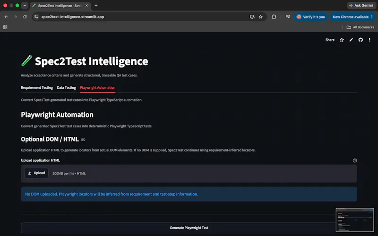Click the install app icon in address bar
Image resolution: width=378 pixels, height=236 pixels.
click(x=252, y=17)
